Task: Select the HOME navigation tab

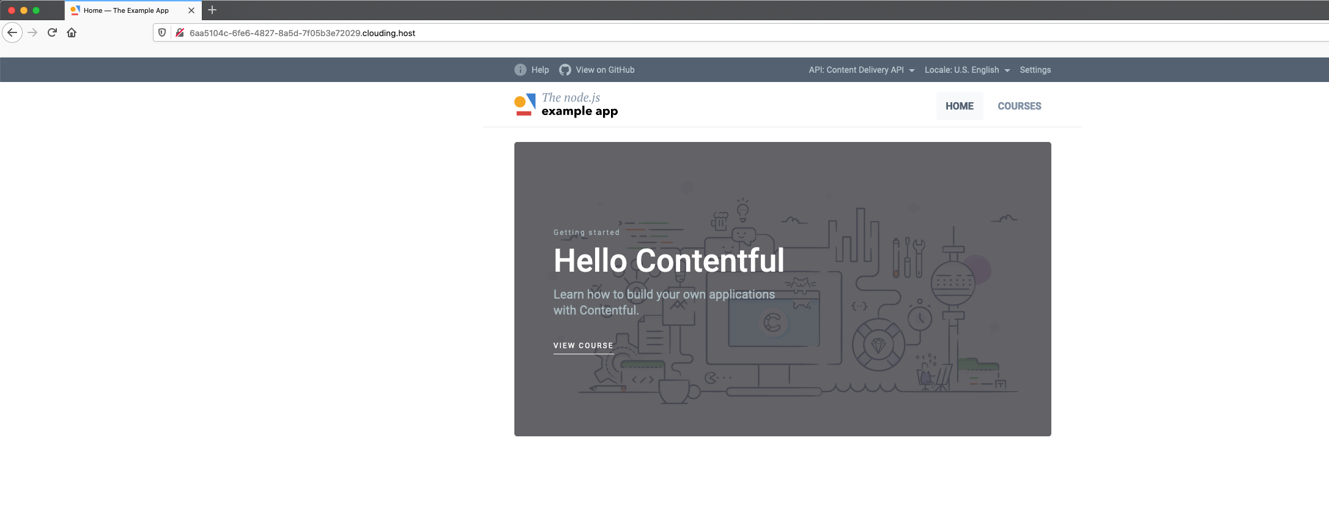Action: tap(959, 106)
